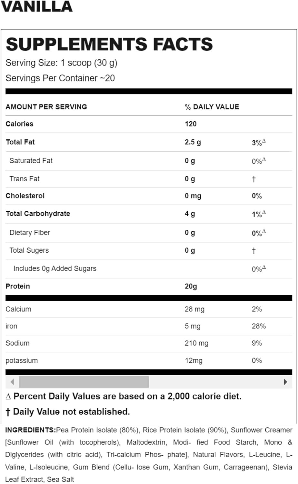Select the Total Carbohydrate row label

tap(38, 214)
